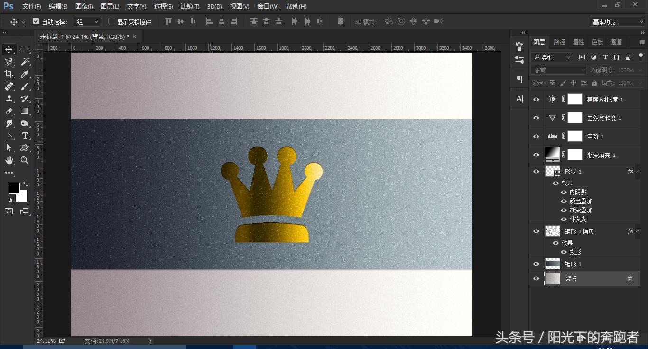Open the 类型 layer filter dropdown
The image size is (648, 349).
551,57
